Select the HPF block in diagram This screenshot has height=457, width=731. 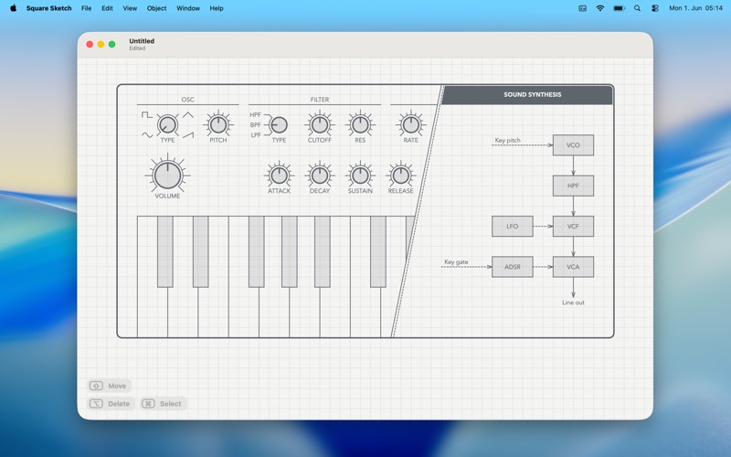[573, 186]
